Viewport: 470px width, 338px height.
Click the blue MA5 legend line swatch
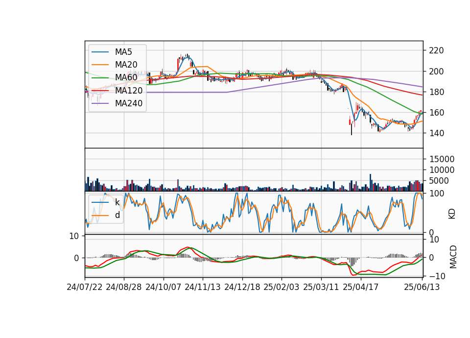click(x=100, y=52)
